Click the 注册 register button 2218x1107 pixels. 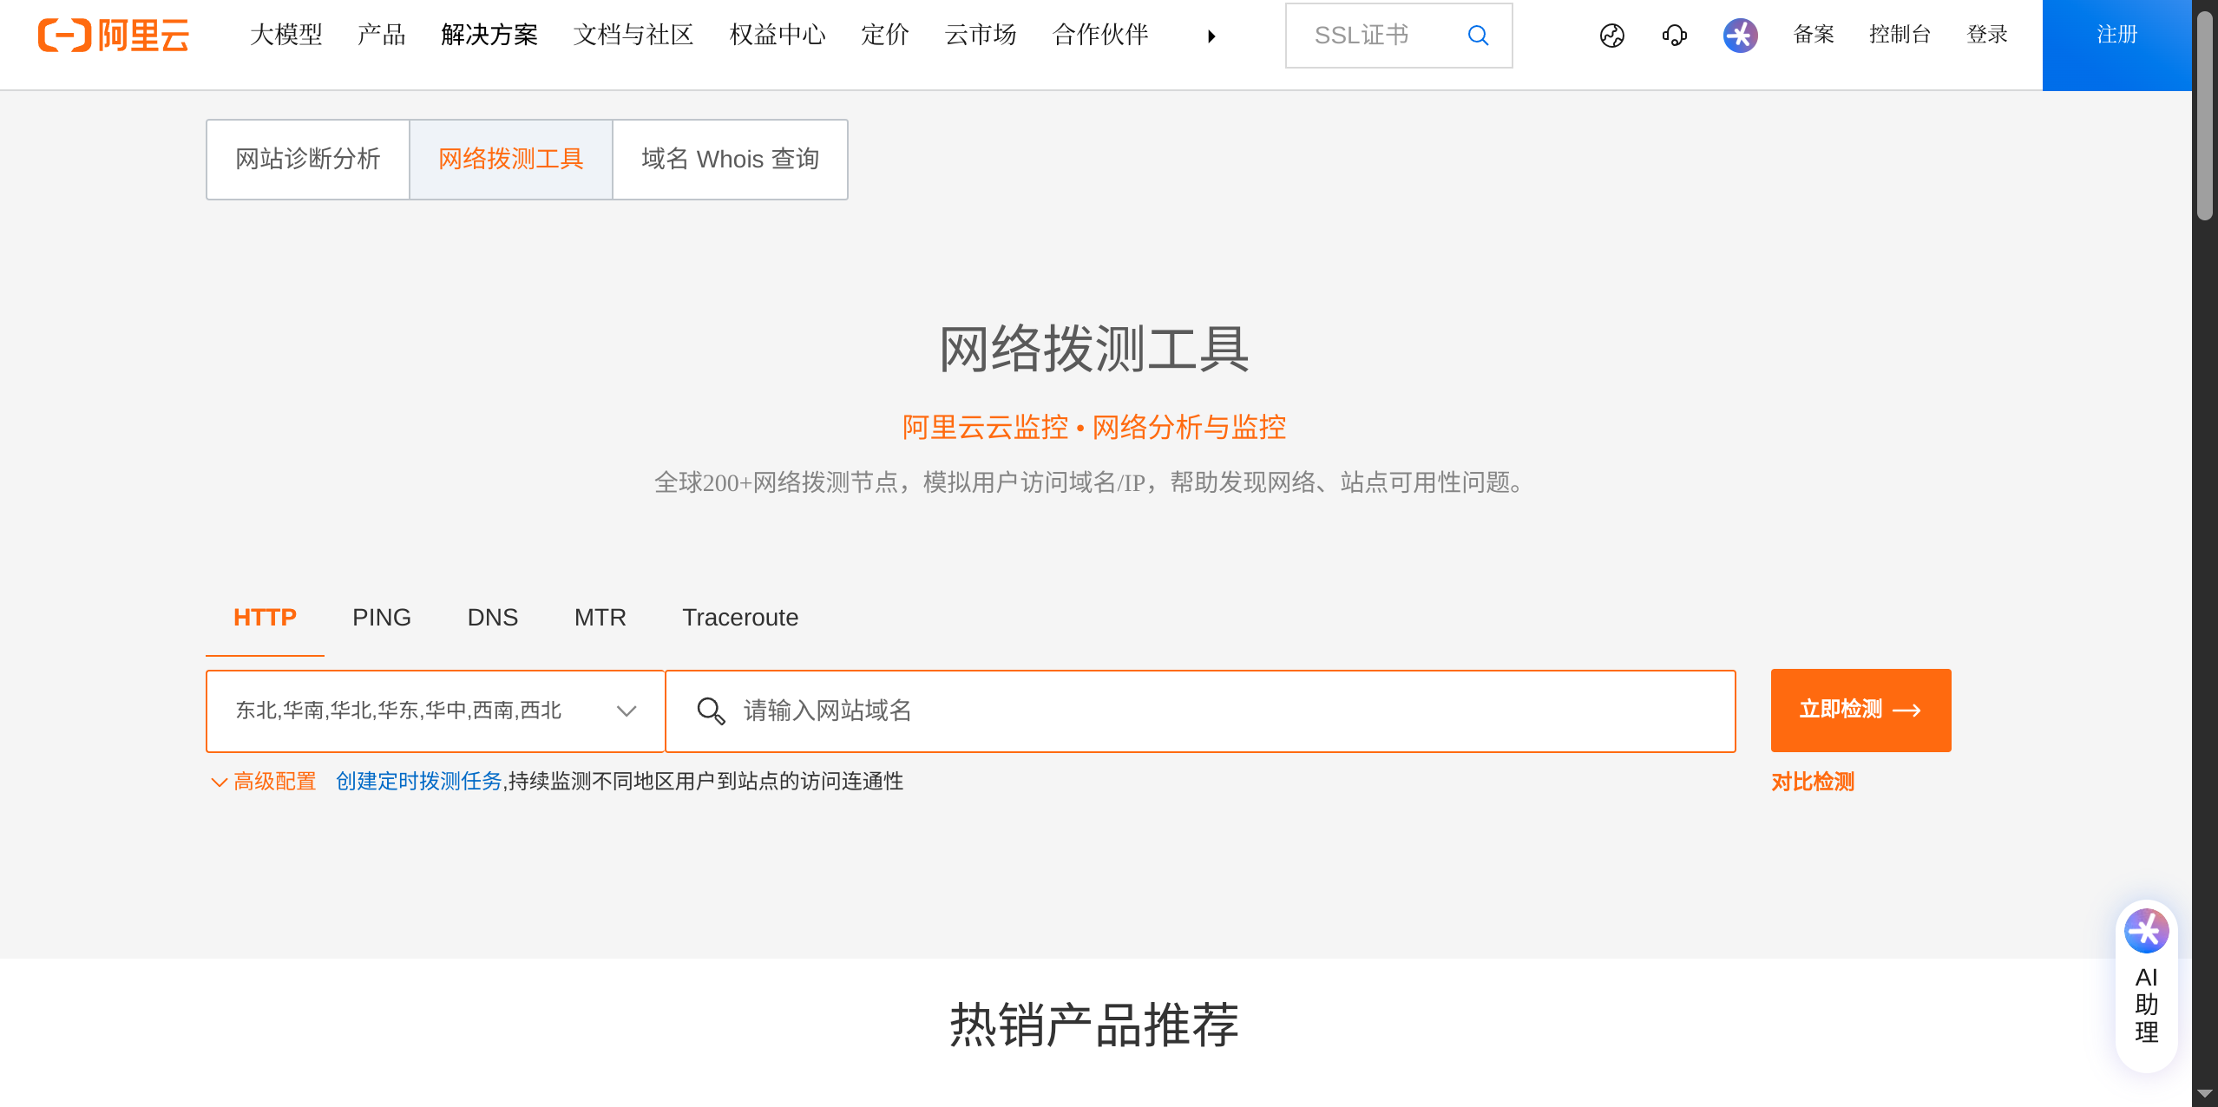[2116, 36]
